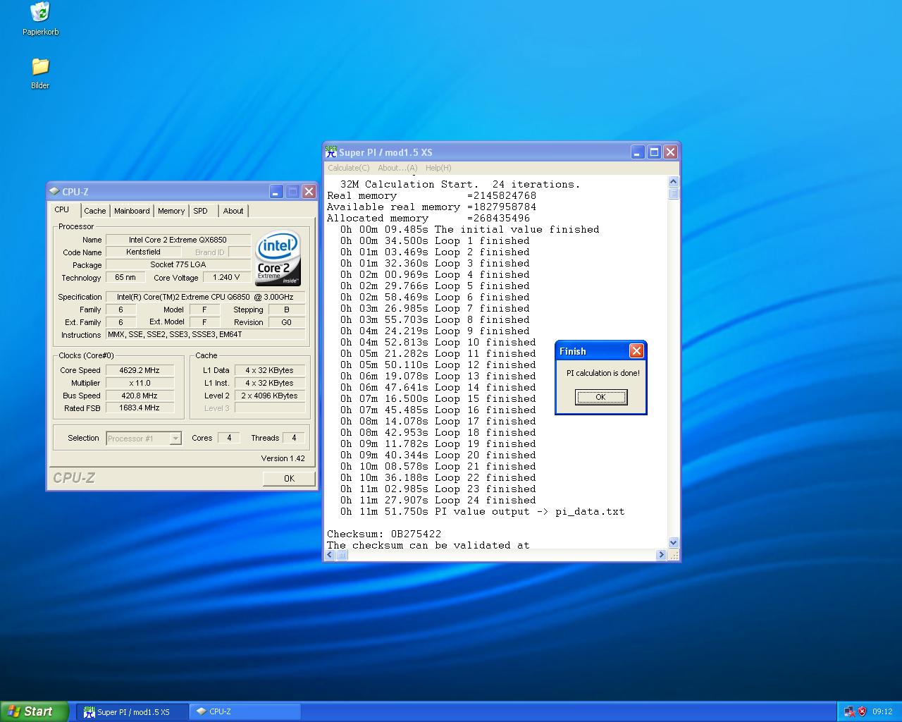Screen dimensions: 902x722
Task: Open the Calculate(C) menu in Super PI
Action: 348,168
